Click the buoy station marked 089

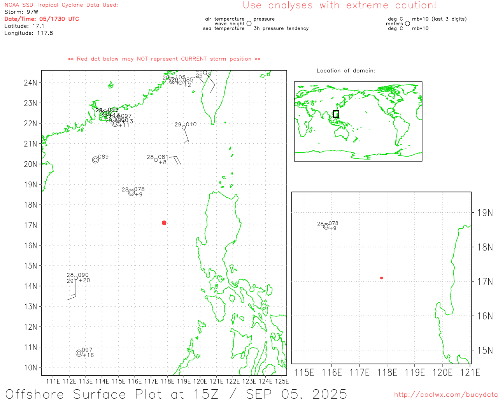pyautogui.click(x=95, y=160)
